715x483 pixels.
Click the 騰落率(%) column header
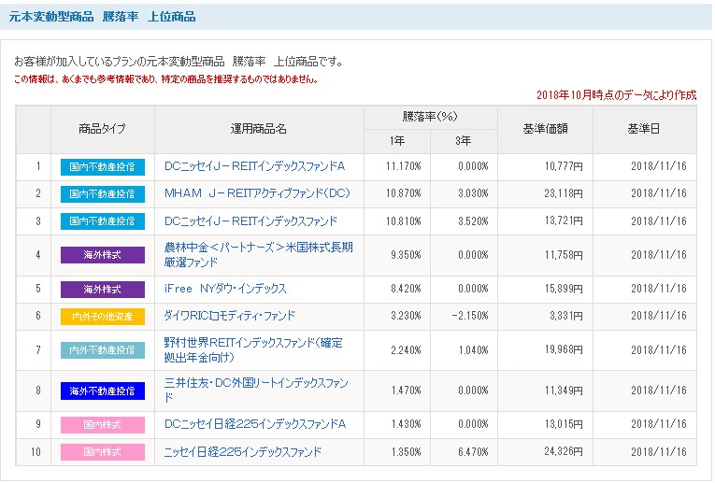[430, 117]
